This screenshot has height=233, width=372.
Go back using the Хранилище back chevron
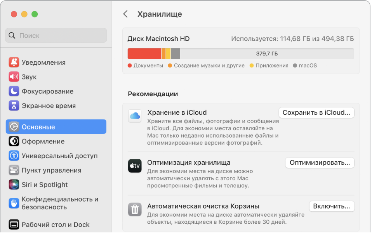125,14
